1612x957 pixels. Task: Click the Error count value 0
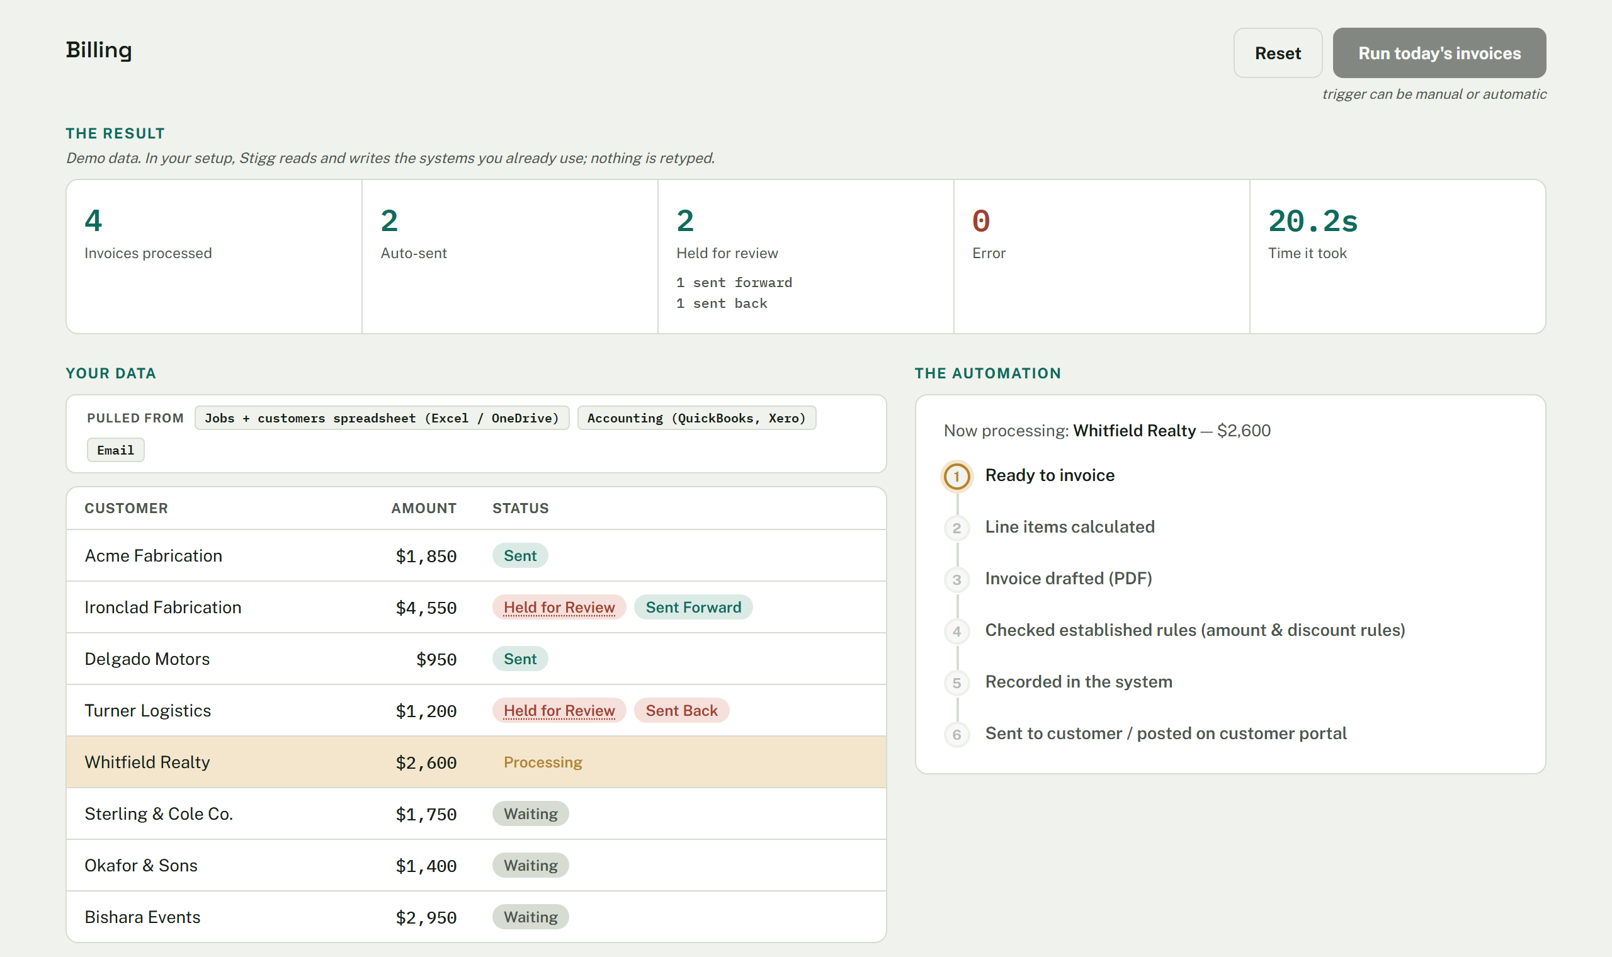point(981,221)
